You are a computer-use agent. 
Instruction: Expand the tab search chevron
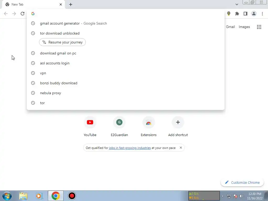point(237,4)
